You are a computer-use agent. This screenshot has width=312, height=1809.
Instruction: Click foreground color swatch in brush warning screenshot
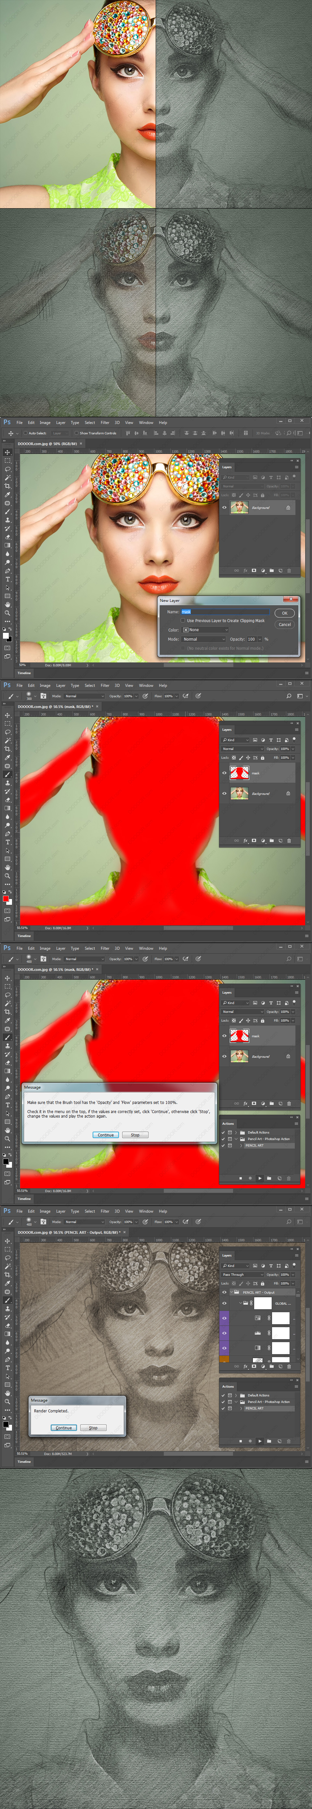pos(6,1161)
